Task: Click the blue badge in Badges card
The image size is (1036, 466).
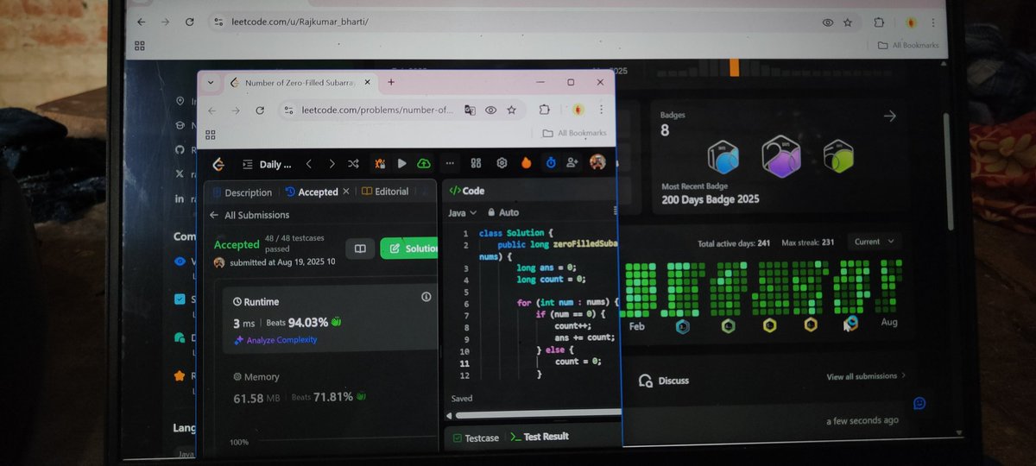Action: click(725, 157)
